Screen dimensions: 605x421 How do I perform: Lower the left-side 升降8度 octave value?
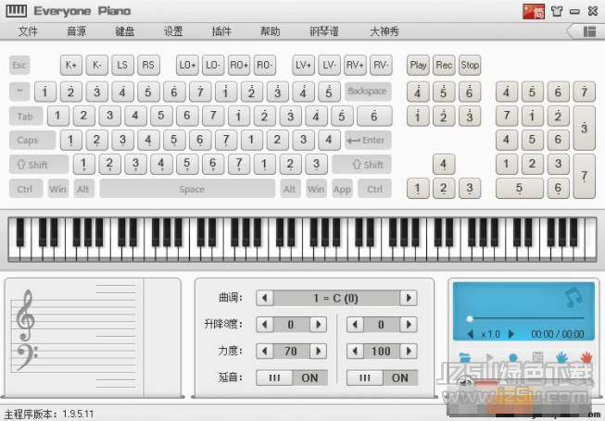pyautogui.click(x=265, y=325)
